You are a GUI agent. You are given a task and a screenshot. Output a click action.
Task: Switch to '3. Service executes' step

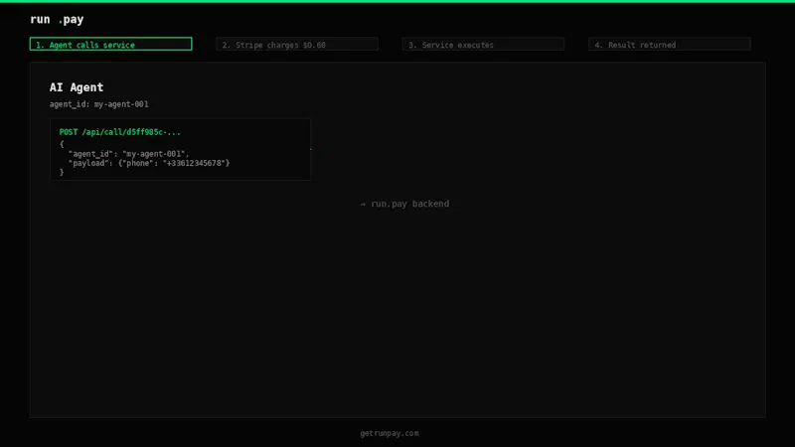(483, 44)
